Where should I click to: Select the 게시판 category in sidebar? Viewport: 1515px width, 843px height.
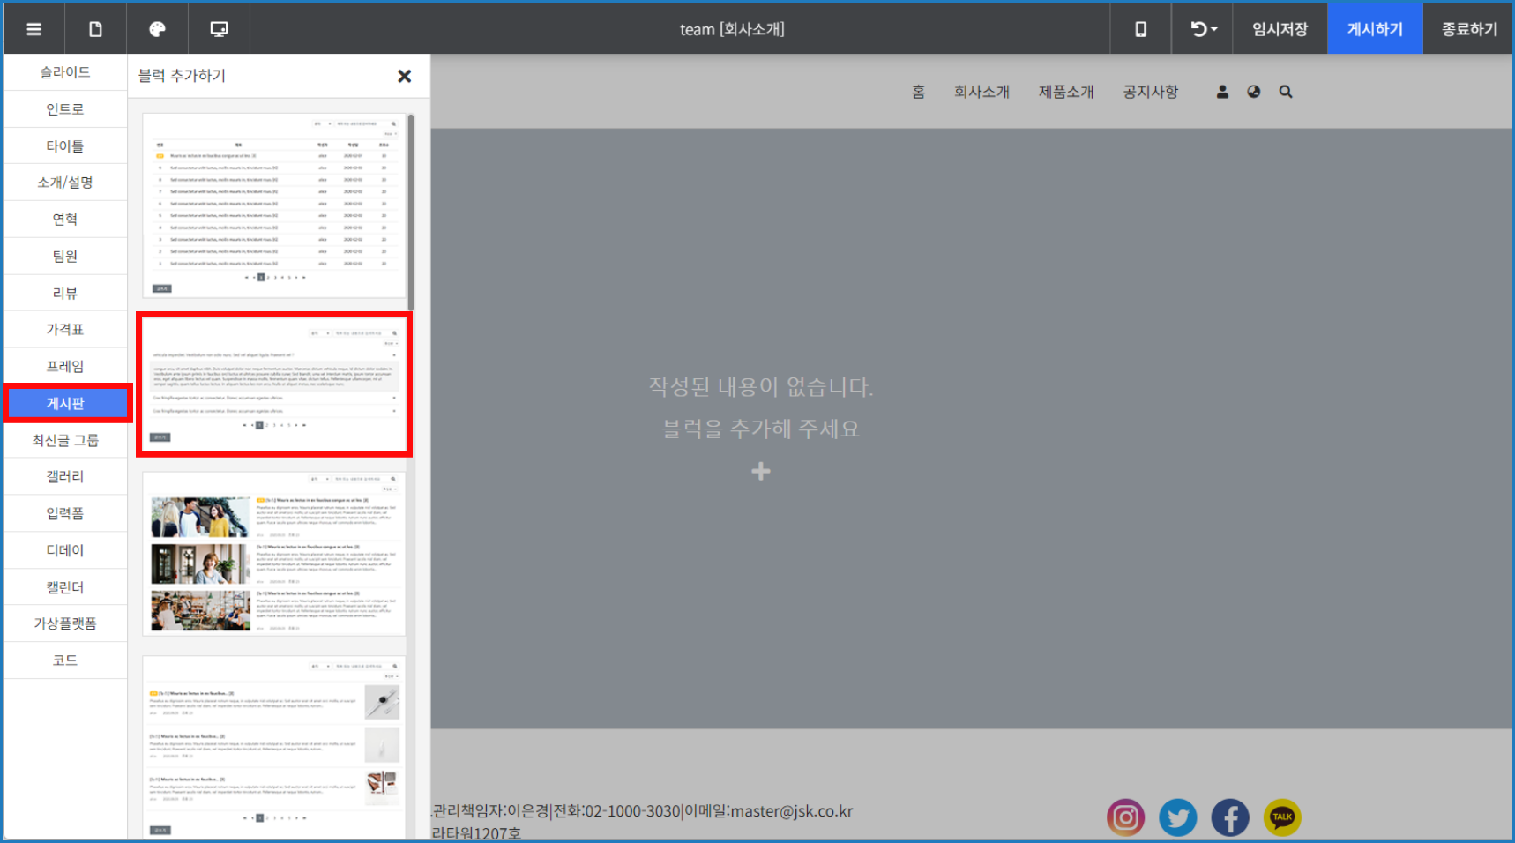click(65, 403)
